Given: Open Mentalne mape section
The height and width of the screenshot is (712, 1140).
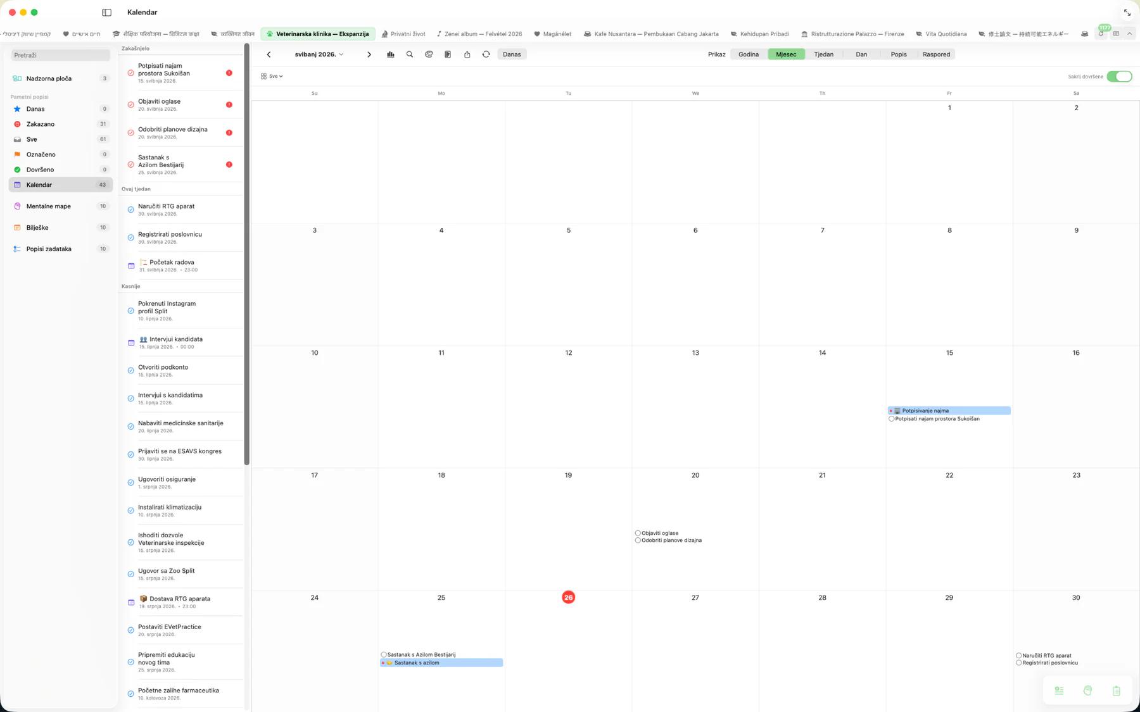Looking at the screenshot, I should pos(61,206).
